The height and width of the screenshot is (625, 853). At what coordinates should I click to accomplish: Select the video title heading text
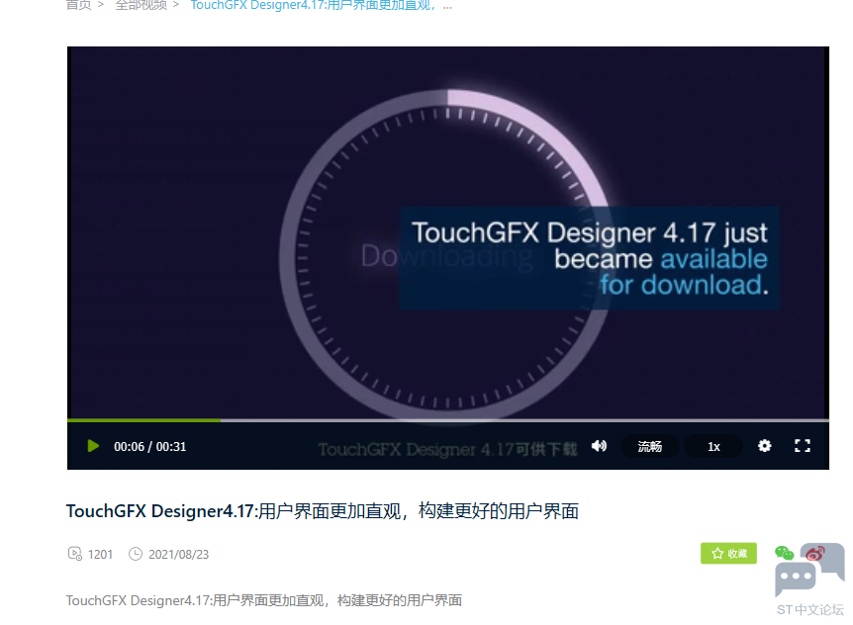tap(322, 511)
